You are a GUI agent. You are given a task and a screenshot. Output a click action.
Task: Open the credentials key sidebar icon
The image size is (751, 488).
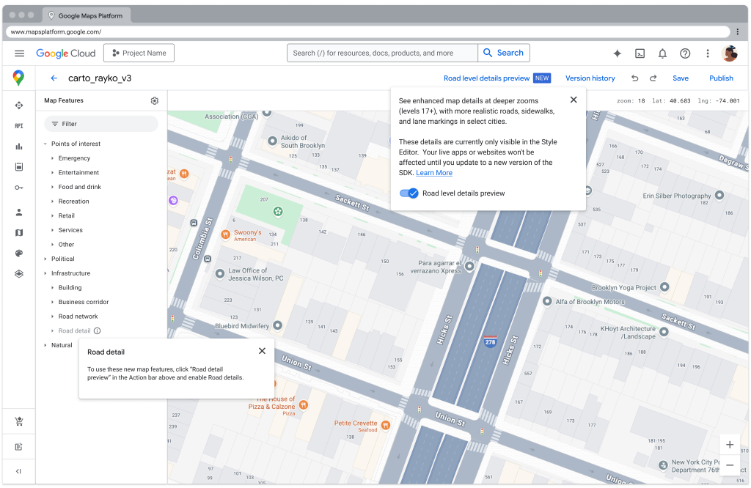pyautogui.click(x=18, y=188)
